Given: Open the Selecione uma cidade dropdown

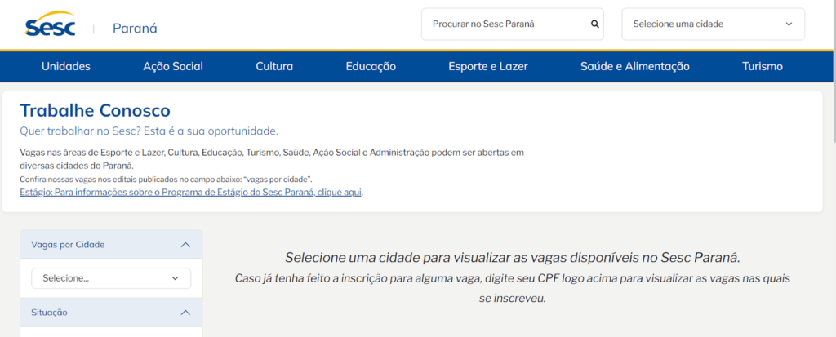Looking at the screenshot, I should click(x=713, y=24).
